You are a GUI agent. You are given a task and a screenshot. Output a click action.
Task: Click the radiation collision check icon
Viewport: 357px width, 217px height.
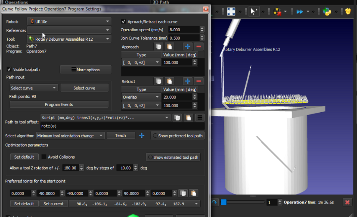click(x=277, y=11)
